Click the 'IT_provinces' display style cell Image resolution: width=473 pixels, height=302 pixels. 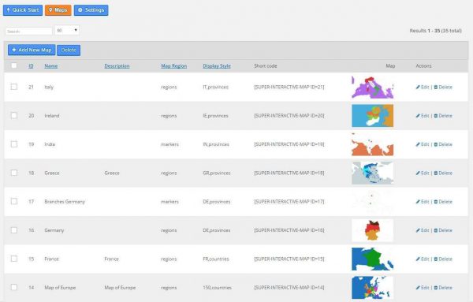click(x=215, y=87)
